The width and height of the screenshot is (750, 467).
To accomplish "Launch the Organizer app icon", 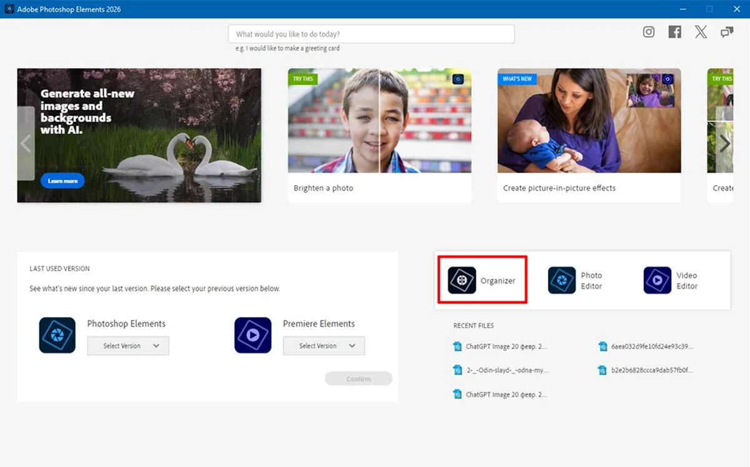I will [x=462, y=281].
